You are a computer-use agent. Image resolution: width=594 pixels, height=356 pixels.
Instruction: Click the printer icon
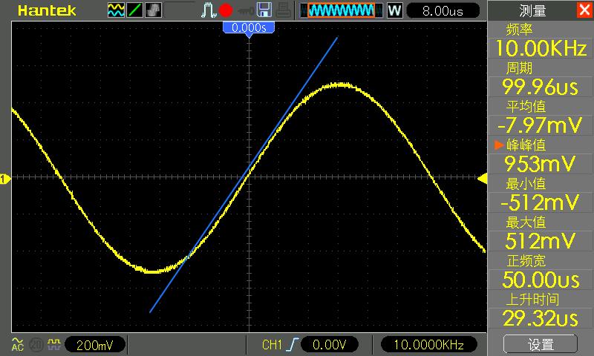tap(284, 10)
